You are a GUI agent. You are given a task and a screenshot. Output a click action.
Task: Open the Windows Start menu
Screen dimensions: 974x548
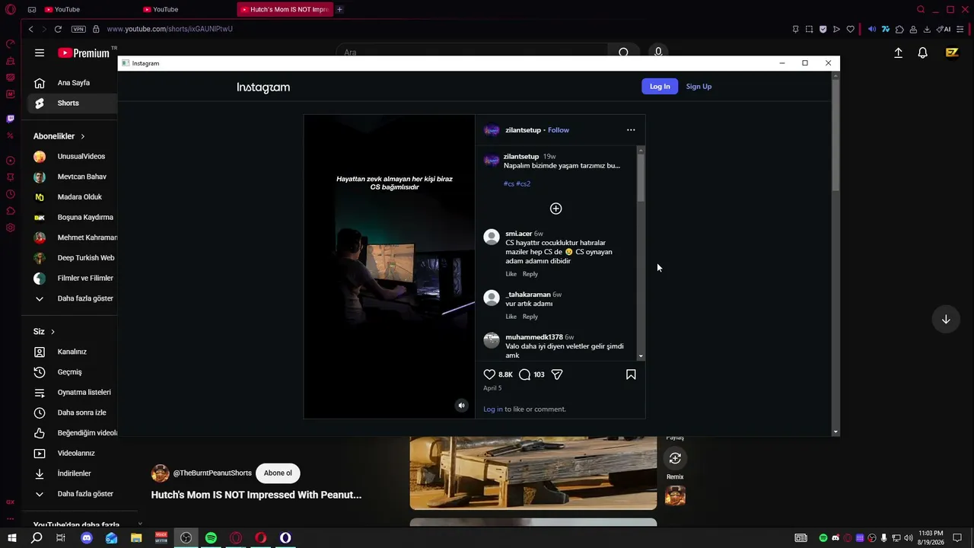[12, 538]
